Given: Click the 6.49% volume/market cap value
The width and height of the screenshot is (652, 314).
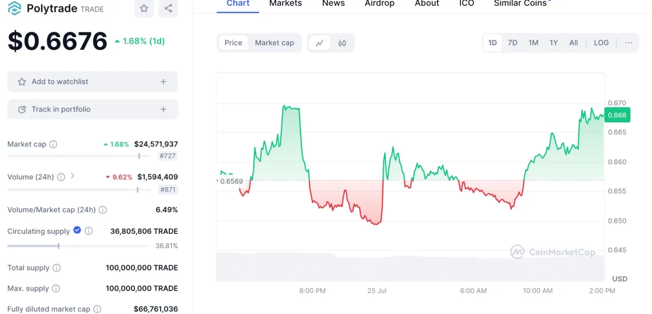Looking at the screenshot, I should tap(167, 210).
